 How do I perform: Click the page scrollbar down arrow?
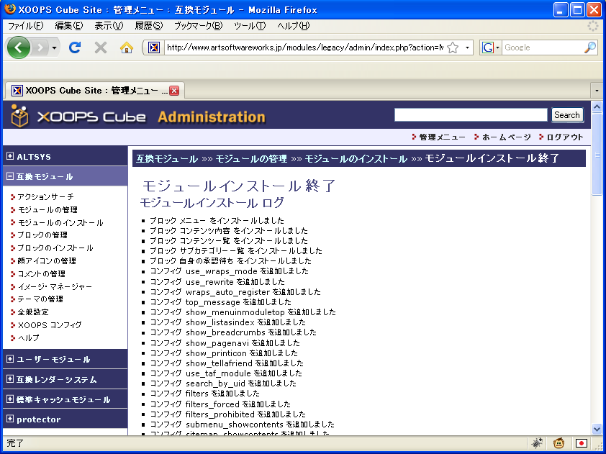pyautogui.click(x=597, y=430)
